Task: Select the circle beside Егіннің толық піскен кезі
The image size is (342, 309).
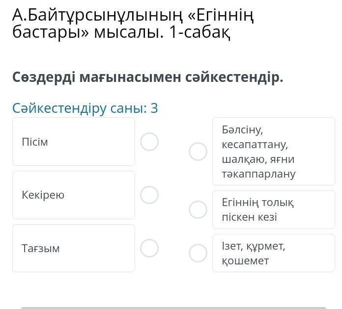Action: coord(198,209)
